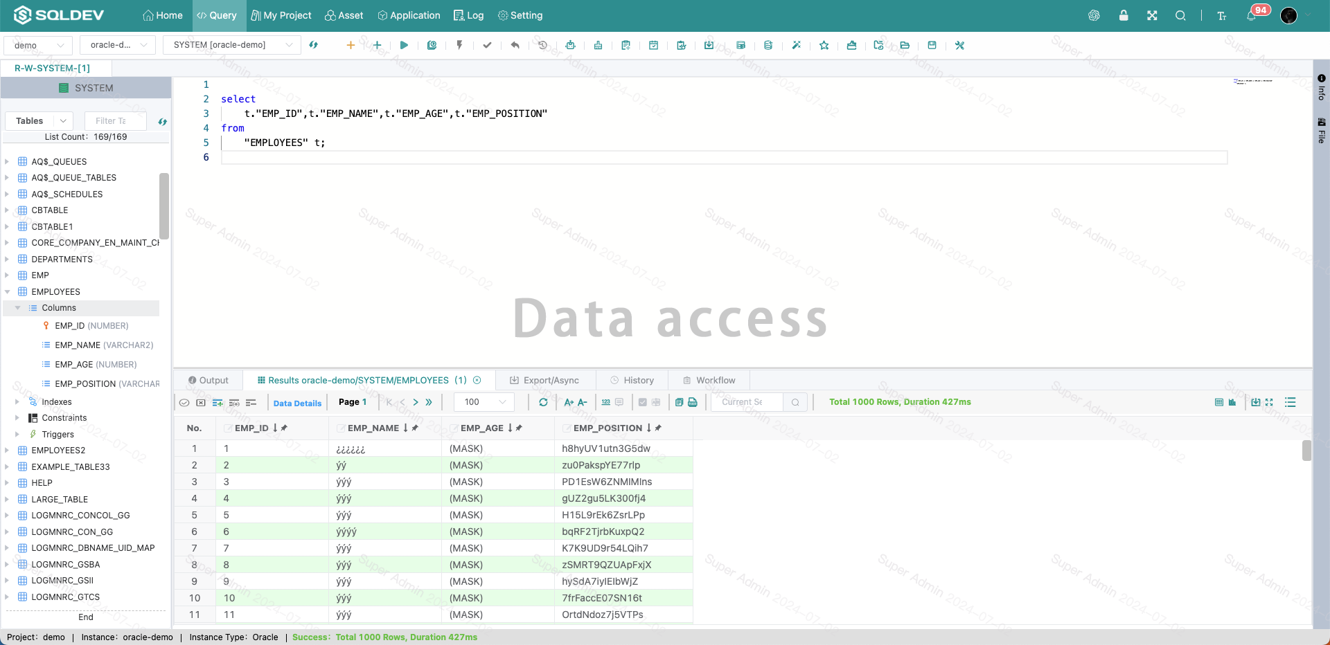
Task: Click the explain plan icon after play
Action: pos(432,45)
